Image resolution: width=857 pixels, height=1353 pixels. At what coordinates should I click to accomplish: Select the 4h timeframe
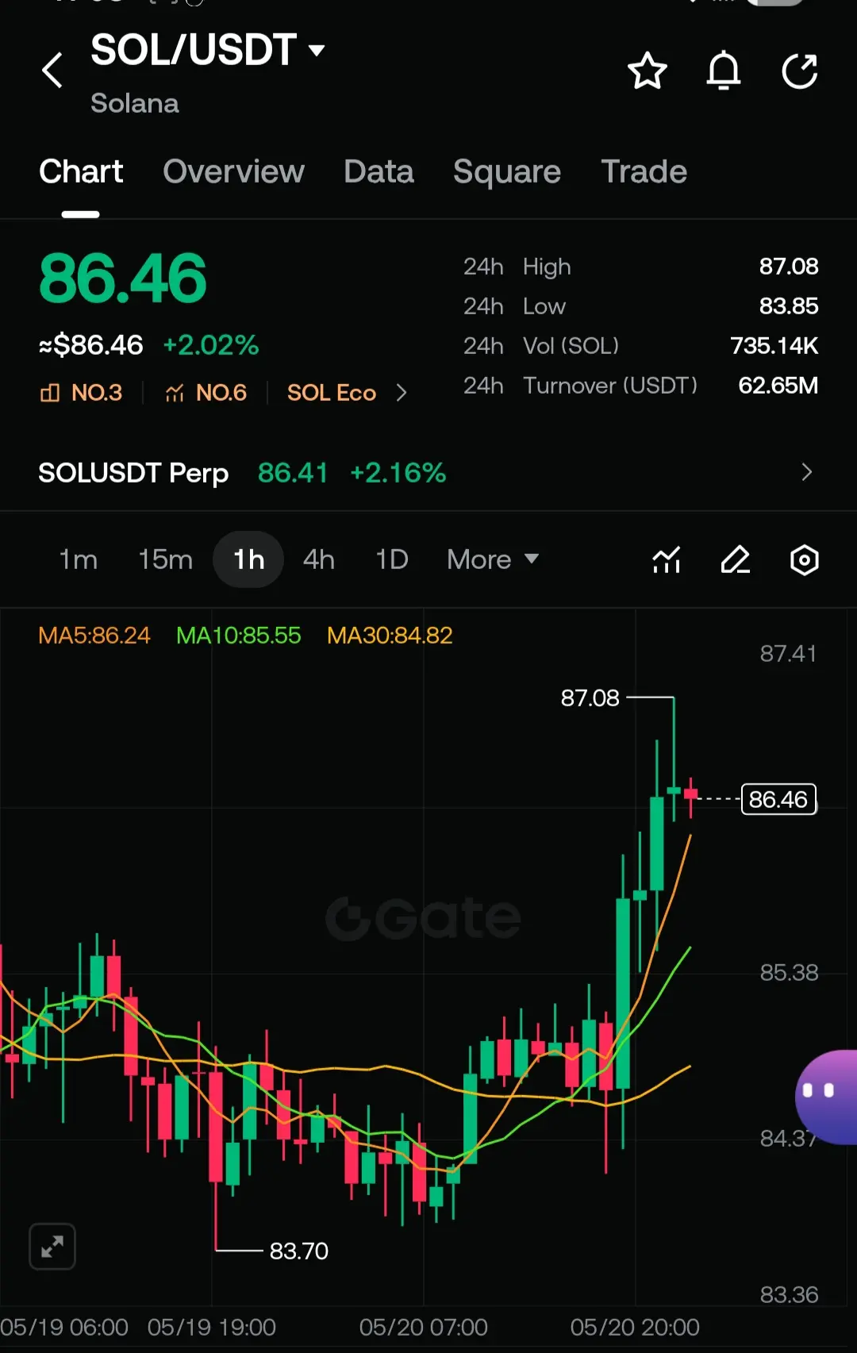[x=319, y=559]
